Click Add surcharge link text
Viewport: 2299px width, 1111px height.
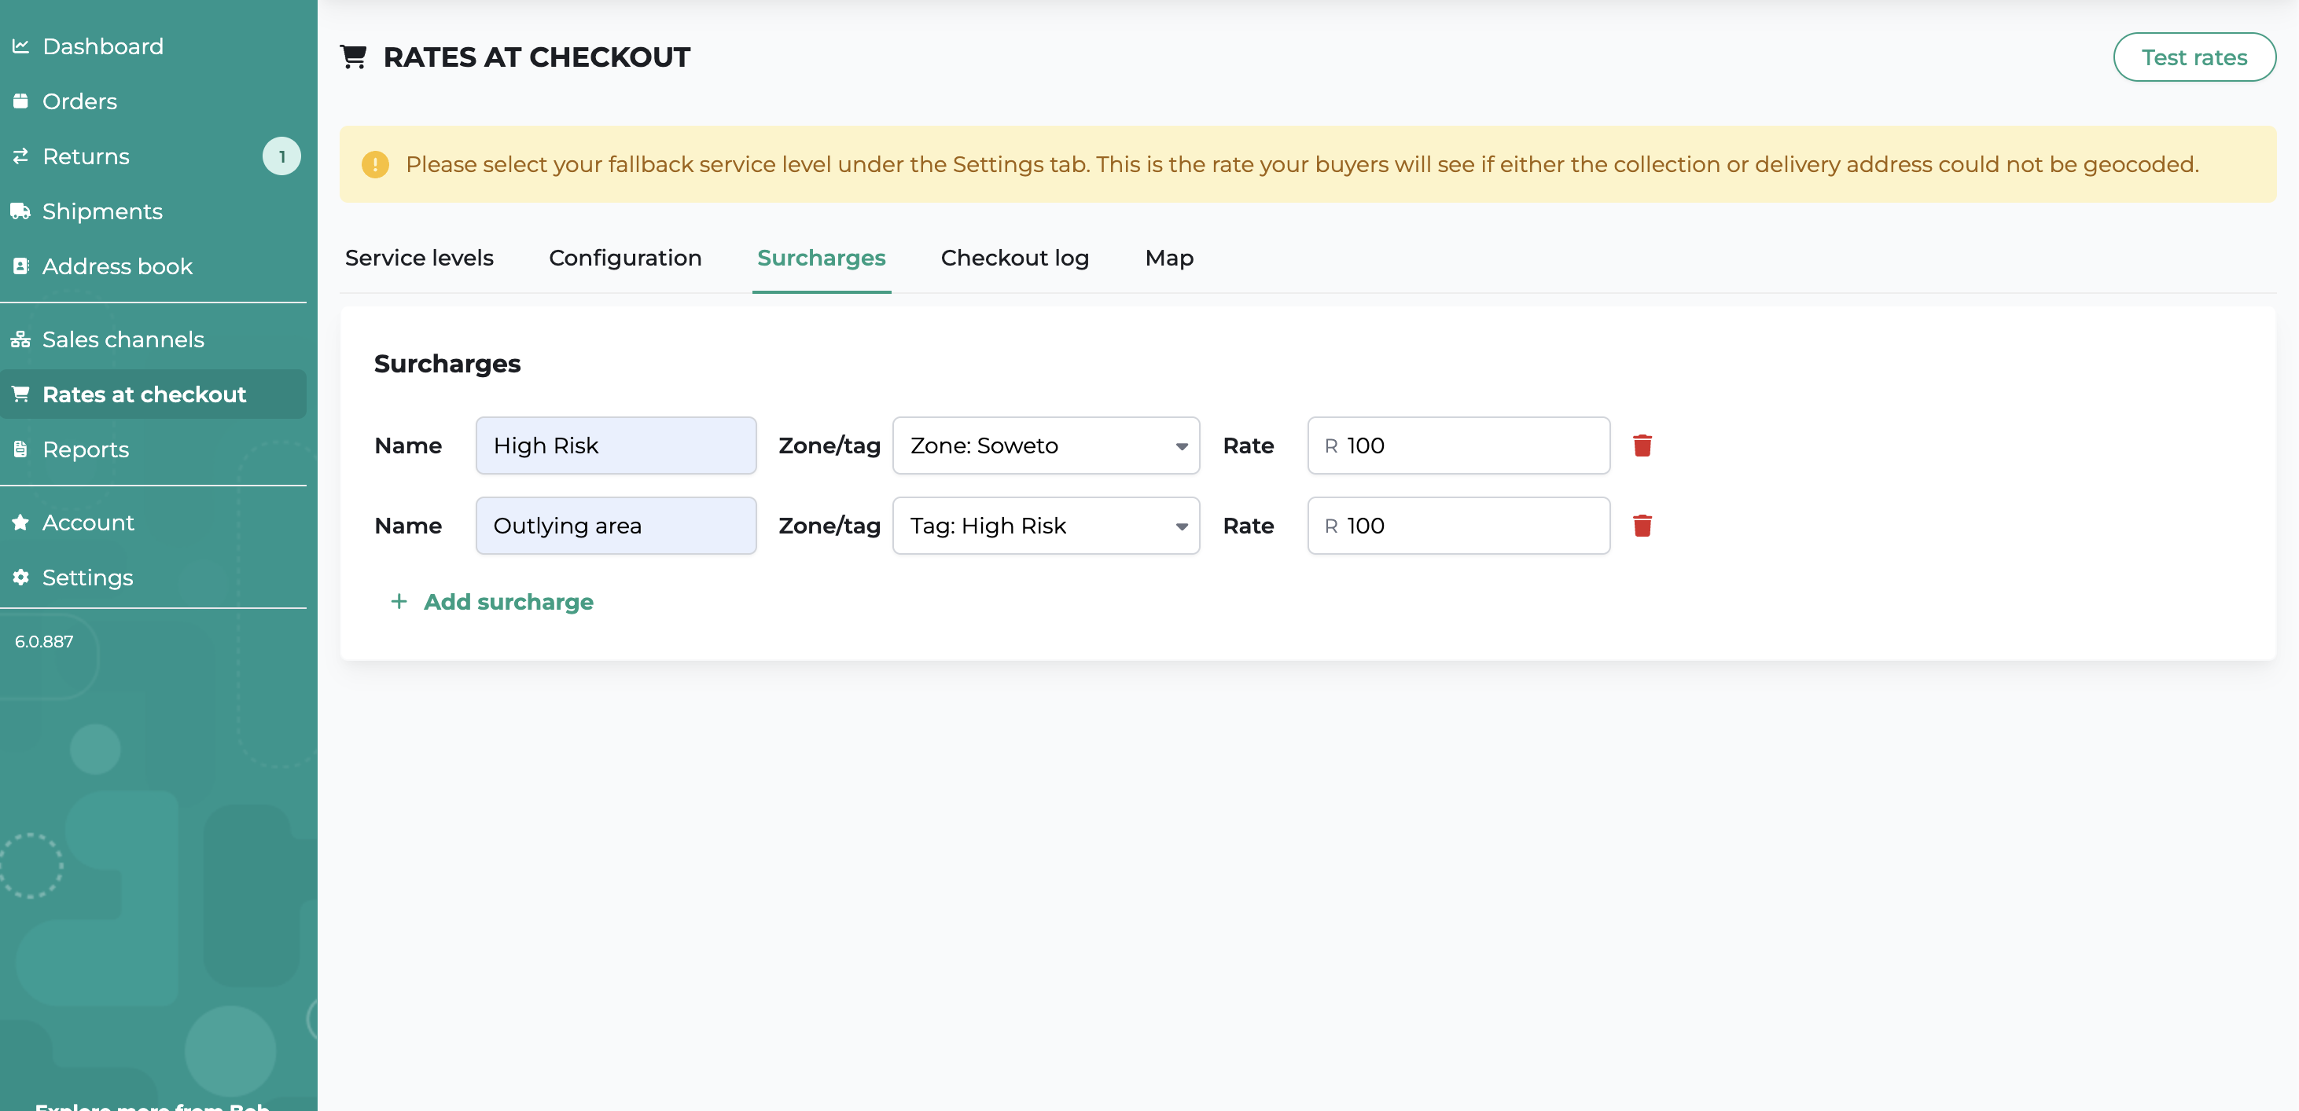pyautogui.click(x=508, y=602)
